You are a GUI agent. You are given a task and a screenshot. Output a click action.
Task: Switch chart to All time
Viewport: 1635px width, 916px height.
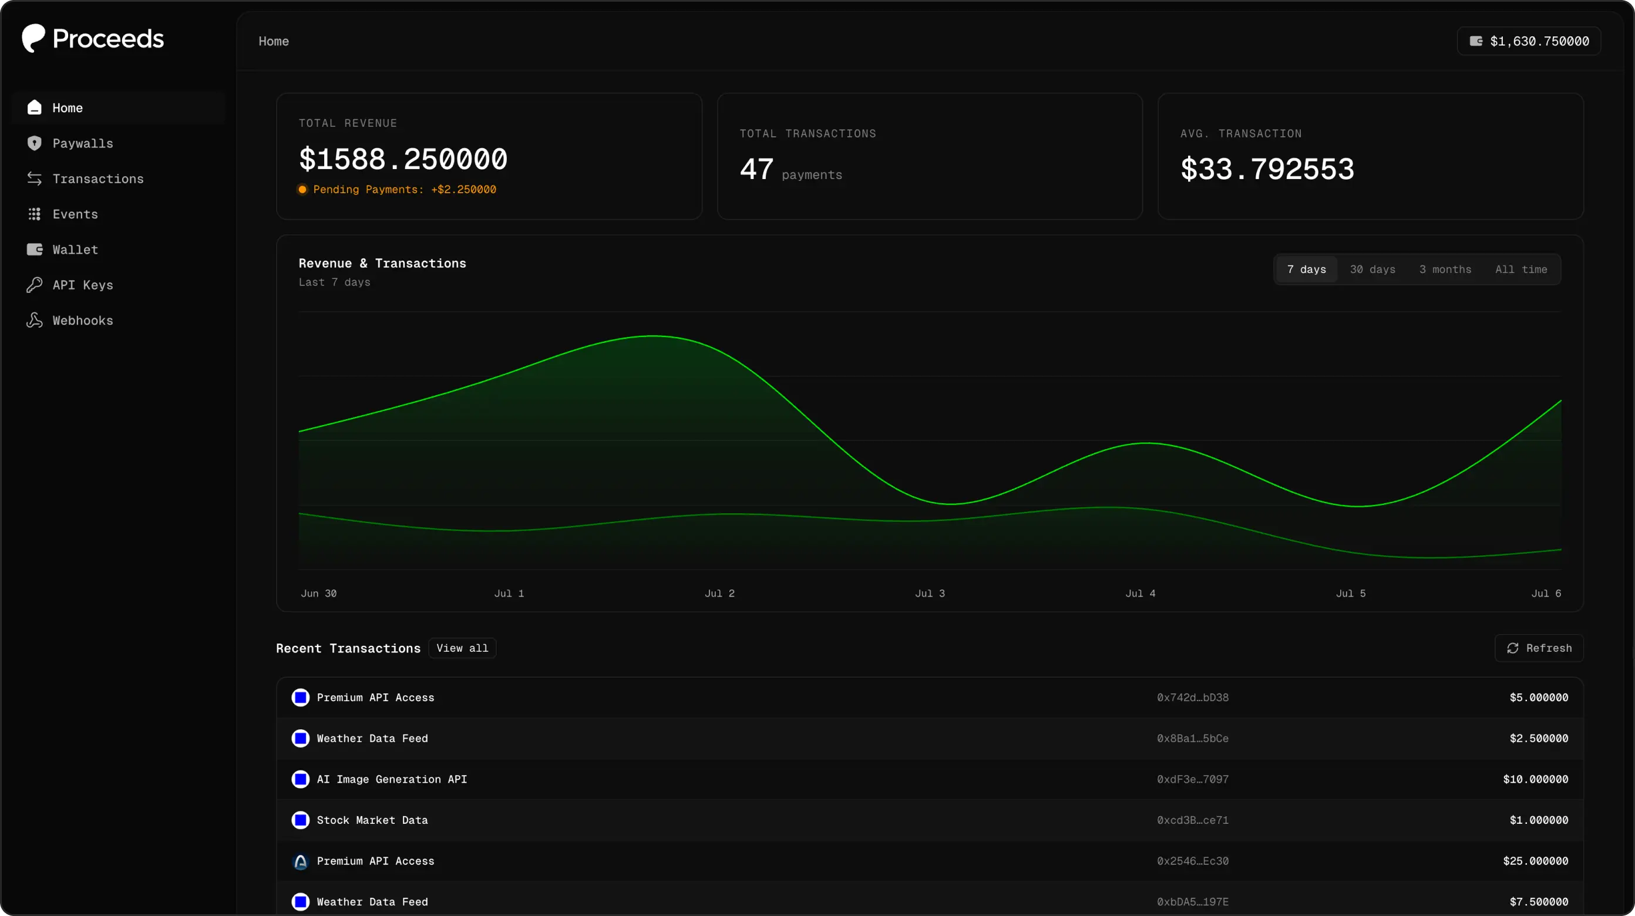pos(1520,269)
